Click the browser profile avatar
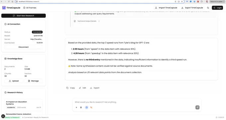Viewport: 226px width, 120px height. pos(207,1)
